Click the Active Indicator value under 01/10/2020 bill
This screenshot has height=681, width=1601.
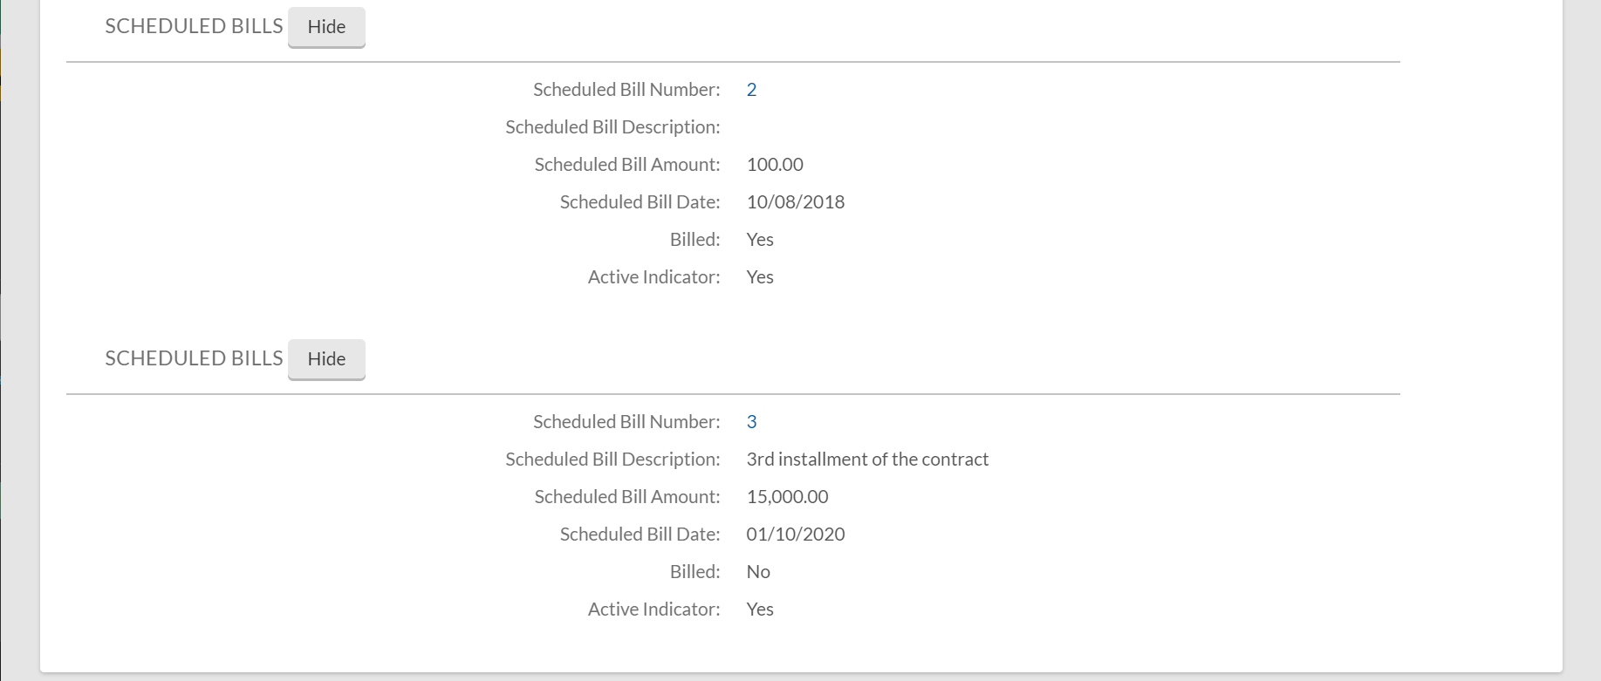click(x=760, y=609)
